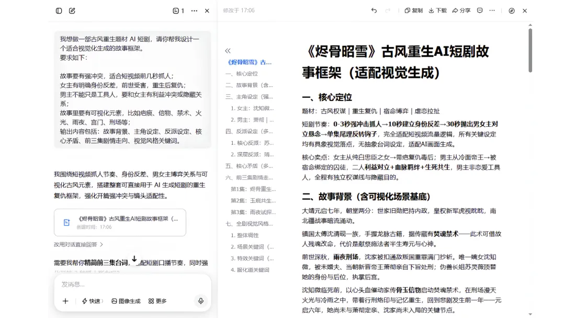The width and height of the screenshot is (565, 318).
Task: Click the 二、故事背景 heading in document
Action: [x=366, y=197]
